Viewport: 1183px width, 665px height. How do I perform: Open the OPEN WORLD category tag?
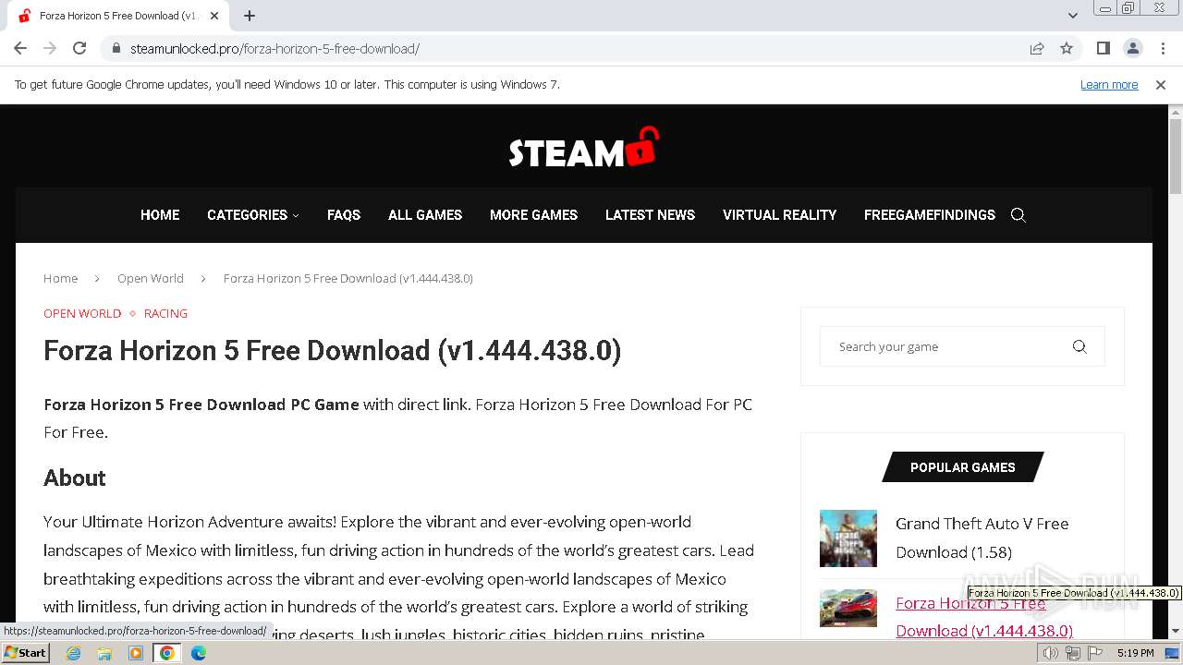(x=82, y=313)
